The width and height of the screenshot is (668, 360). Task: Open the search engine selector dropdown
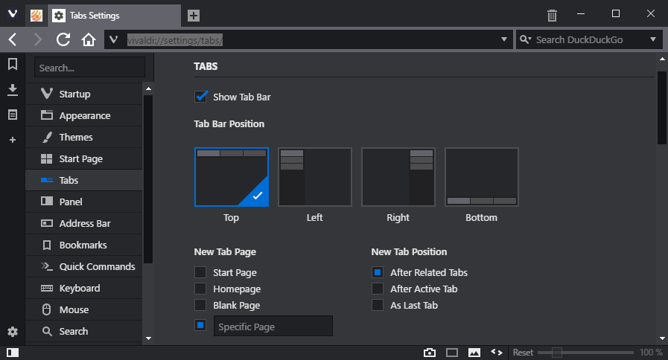click(653, 39)
